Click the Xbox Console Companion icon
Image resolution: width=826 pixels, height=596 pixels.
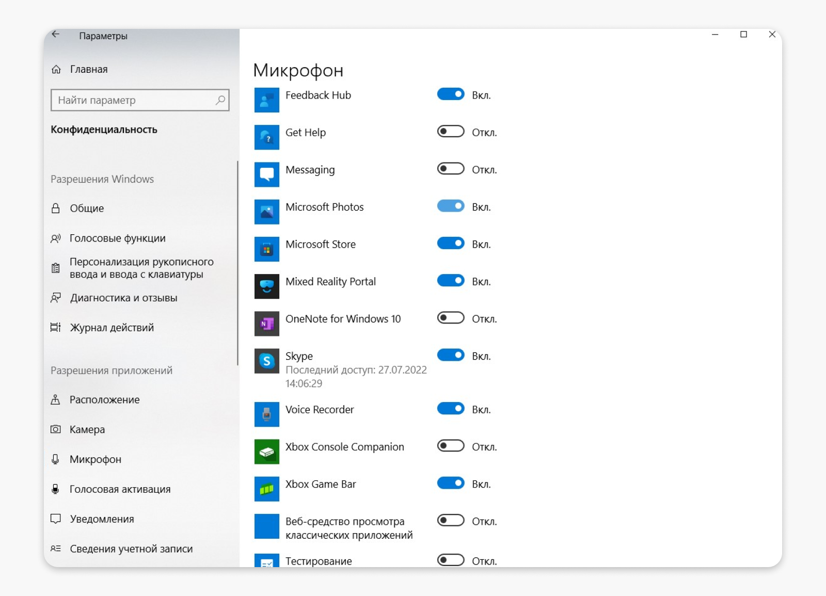266,452
